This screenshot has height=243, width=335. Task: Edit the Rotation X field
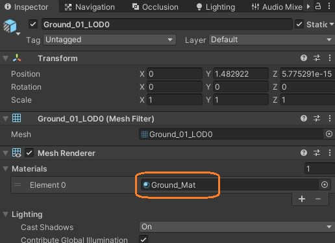(x=175, y=87)
